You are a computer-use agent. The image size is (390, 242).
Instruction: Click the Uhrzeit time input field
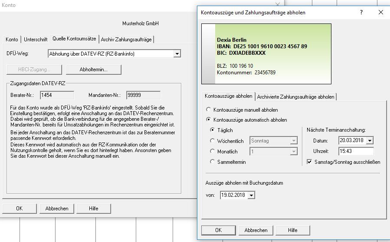coord(356,151)
